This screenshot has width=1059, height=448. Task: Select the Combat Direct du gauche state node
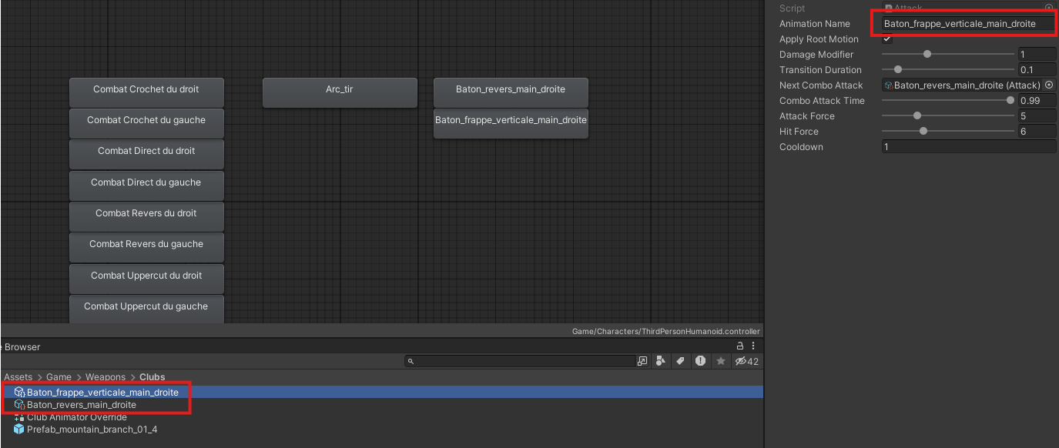pos(146,186)
